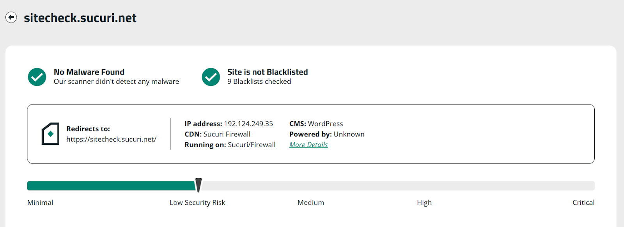Click the back arrow icon
Screen dimensions: 624x227
tap(12, 18)
